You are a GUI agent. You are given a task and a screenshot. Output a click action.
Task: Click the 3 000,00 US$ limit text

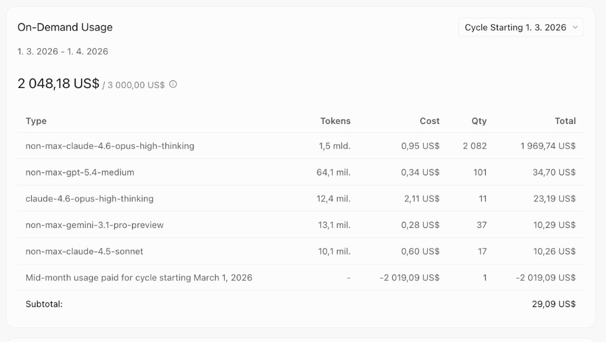(136, 85)
